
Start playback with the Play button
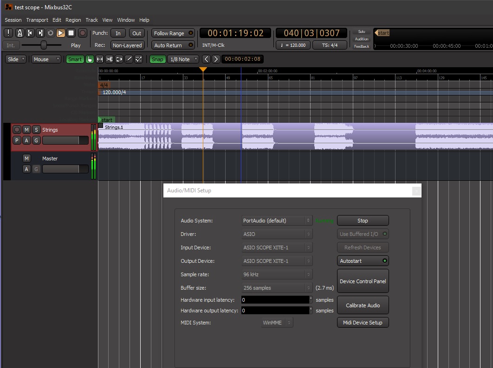point(61,33)
